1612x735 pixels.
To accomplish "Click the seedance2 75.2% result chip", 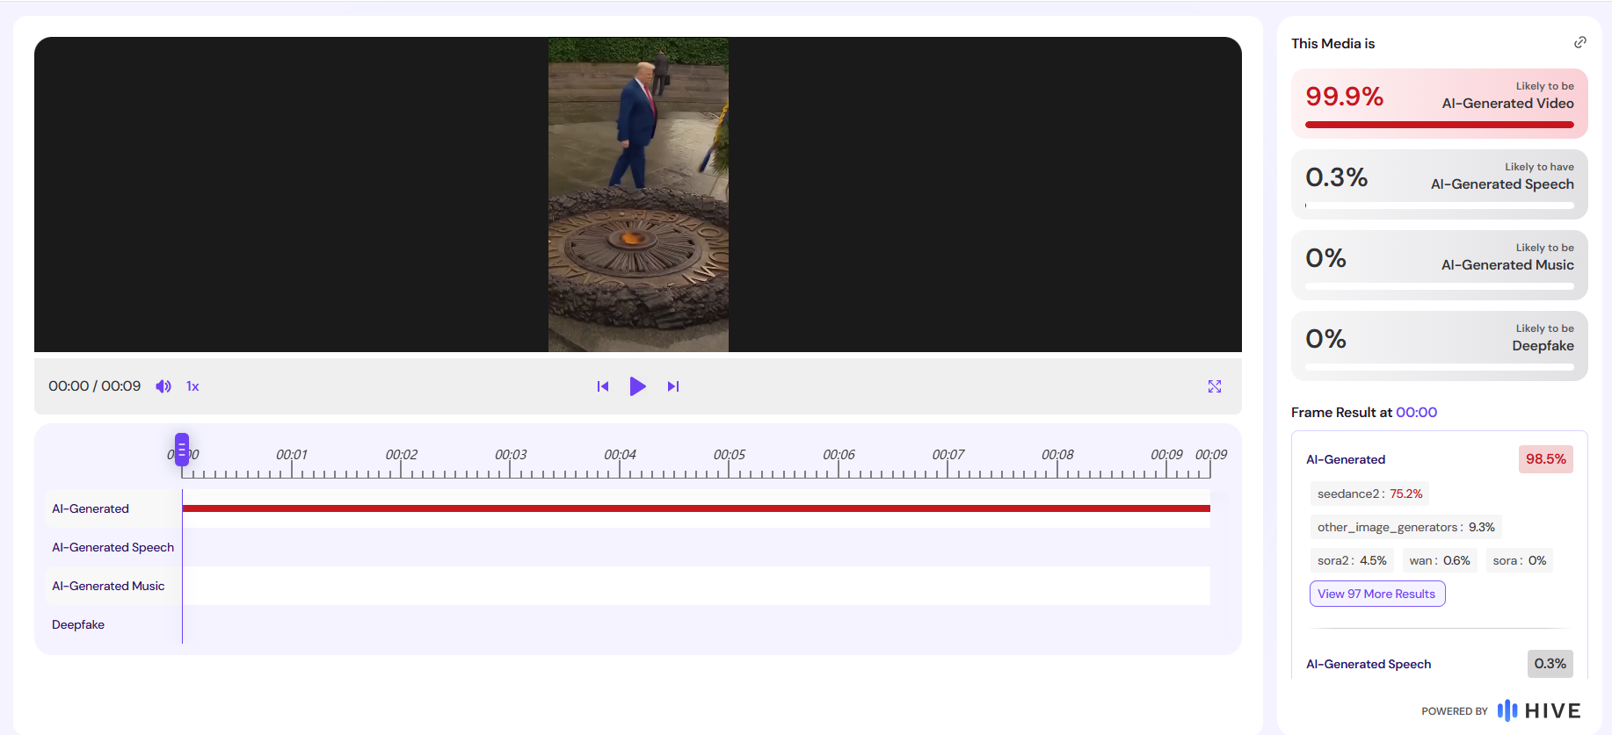I will 1369,494.
